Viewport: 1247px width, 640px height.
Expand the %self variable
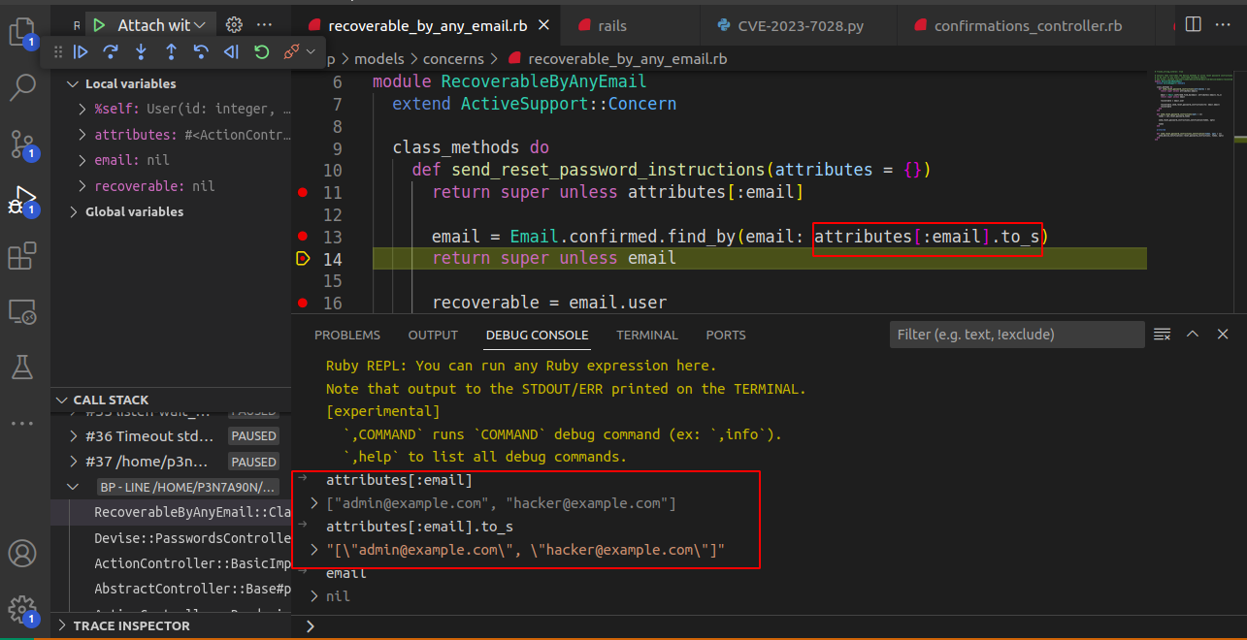[82, 110]
